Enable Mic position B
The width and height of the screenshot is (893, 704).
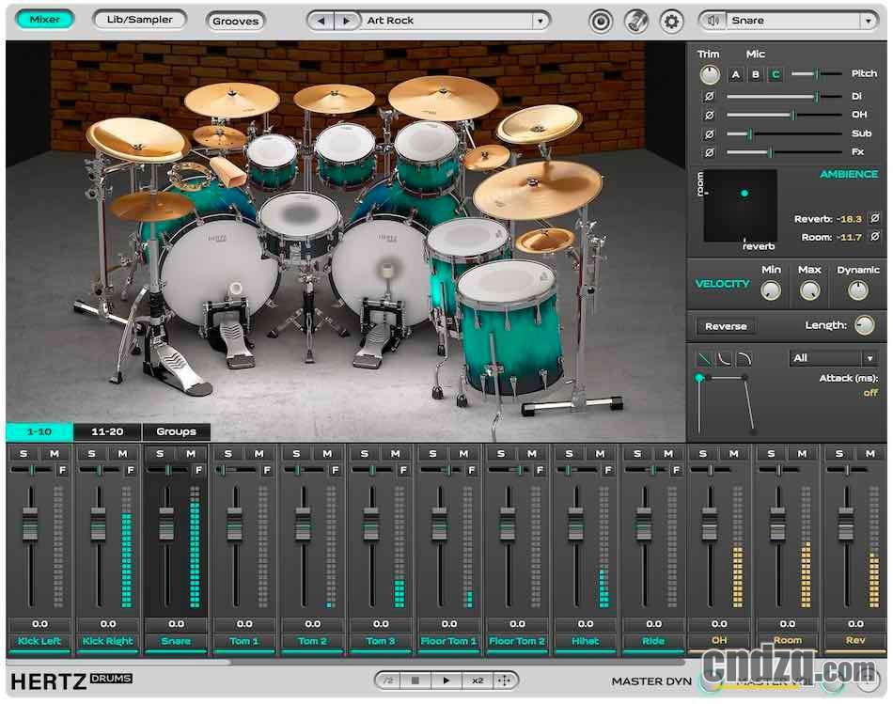click(755, 73)
